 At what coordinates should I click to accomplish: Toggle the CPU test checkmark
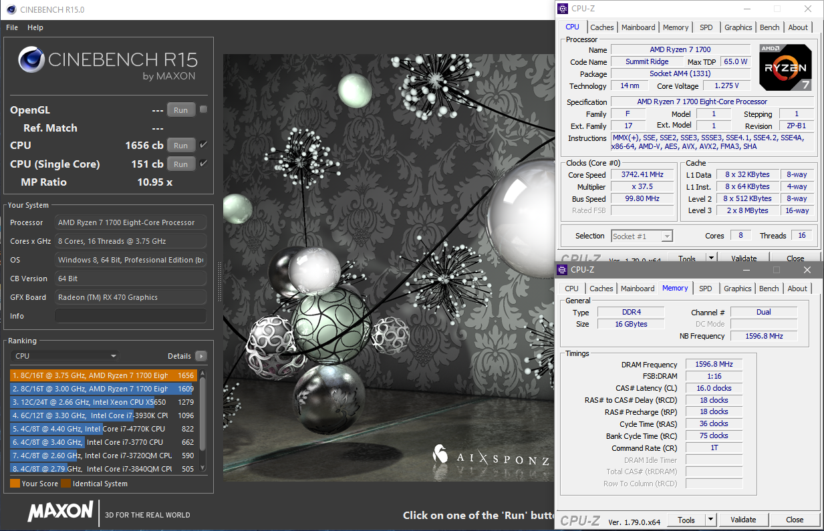pyautogui.click(x=204, y=145)
